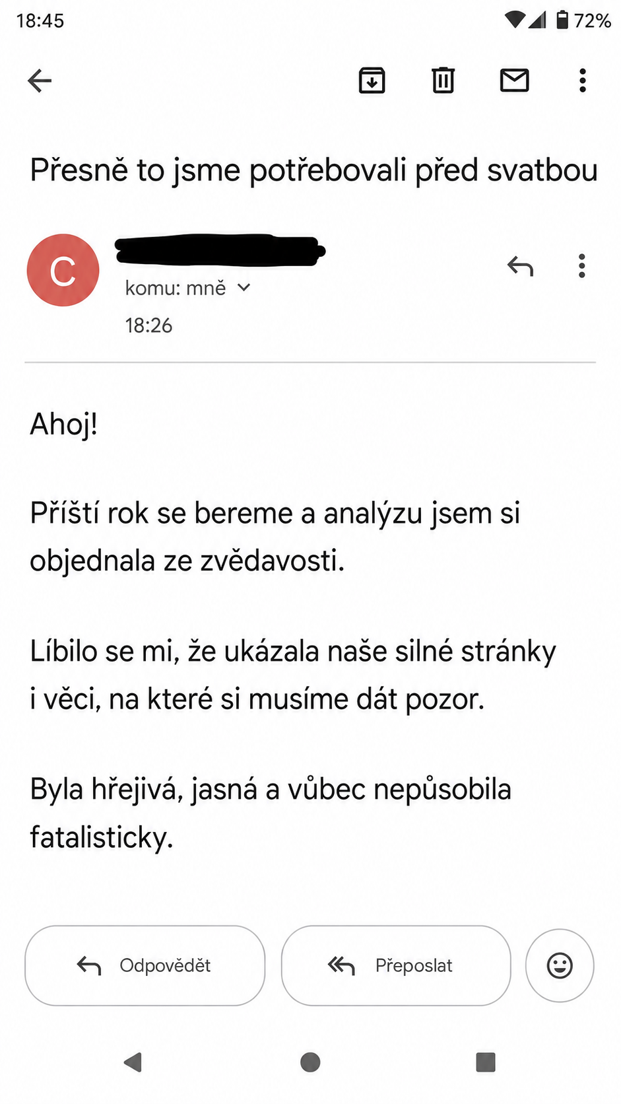Click the Odpovědět button
Image resolution: width=621 pixels, height=1104 pixels.
click(145, 965)
